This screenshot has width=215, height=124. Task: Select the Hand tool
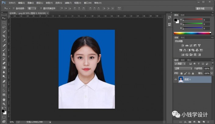pyautogui.click(x=4, y=99)
